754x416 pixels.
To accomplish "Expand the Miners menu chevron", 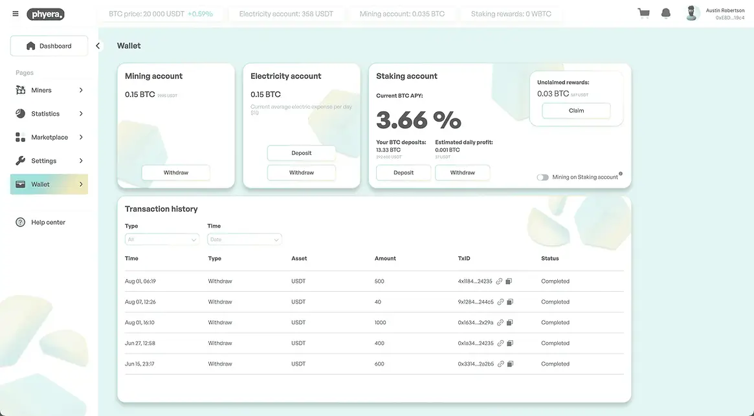I will (81, 91).
